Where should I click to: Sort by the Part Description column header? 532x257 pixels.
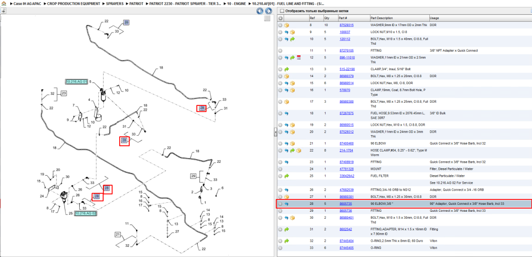(381, 18)
